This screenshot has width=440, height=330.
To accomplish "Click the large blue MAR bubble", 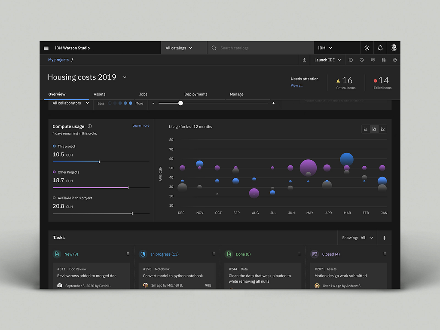I will coord(347,159).
